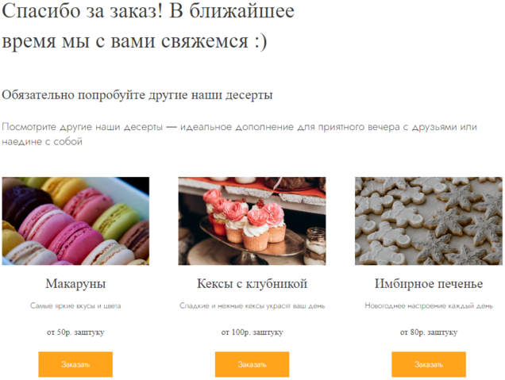The width and height of the screenshot is (505, 380).
Task: Select the Имбирное печенье title
Action: [x=428, y=284]
